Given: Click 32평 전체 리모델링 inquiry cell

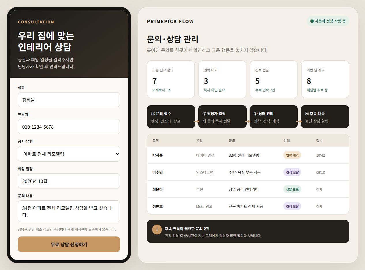Looking at the screenshot, I should coord(244,155).
